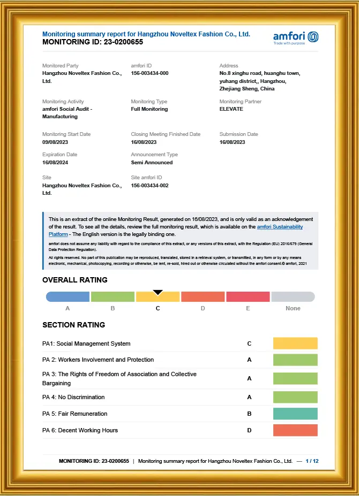Screen dimensions: 359x496
Task: Click the Monitored Party label
Action: (60, 65)
